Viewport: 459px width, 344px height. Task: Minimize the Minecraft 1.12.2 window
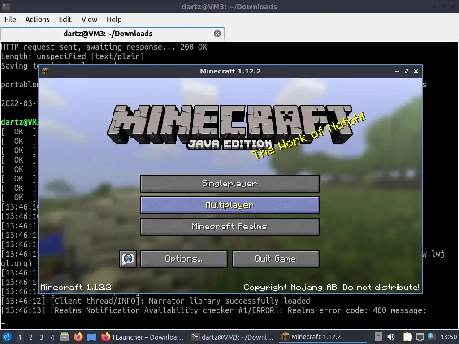coord(397,71)
